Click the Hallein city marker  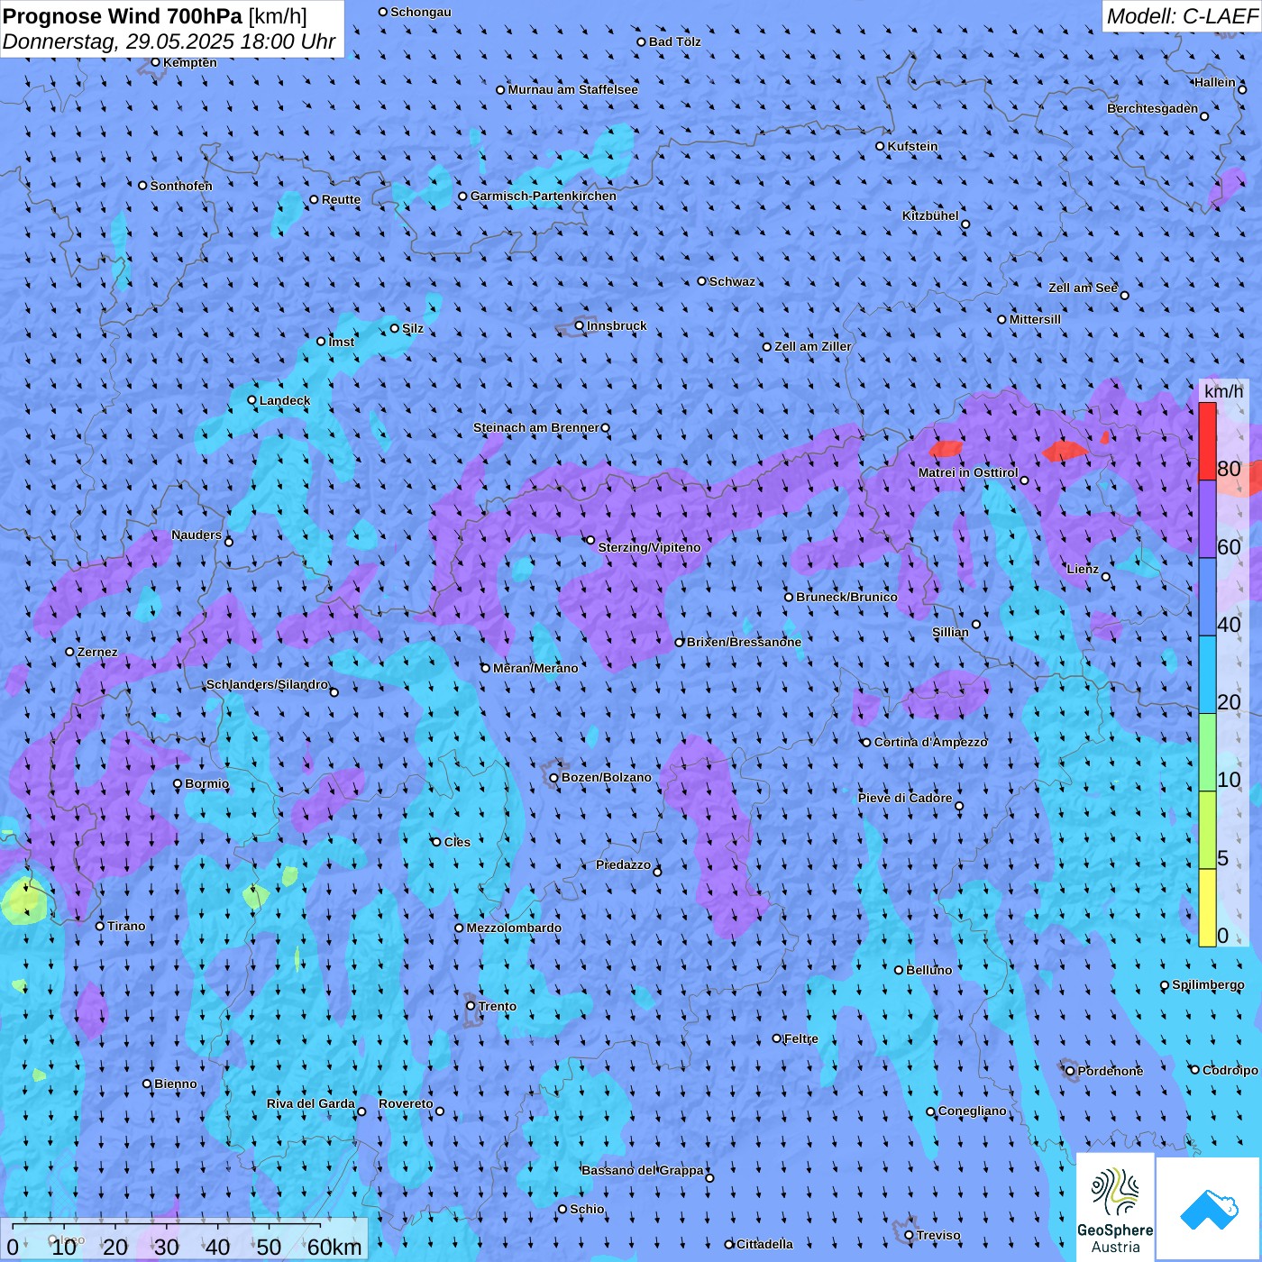point(1242,89)
